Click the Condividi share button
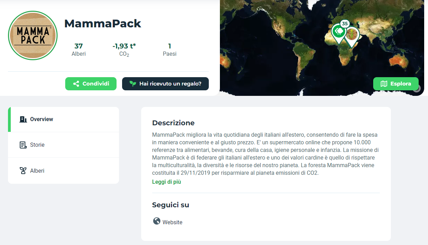 pyautogui.click(x=91, y=84)
